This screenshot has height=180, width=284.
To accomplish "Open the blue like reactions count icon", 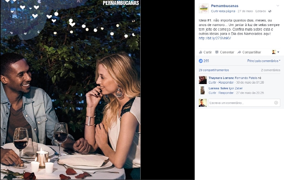I will [x=201, y=61].
